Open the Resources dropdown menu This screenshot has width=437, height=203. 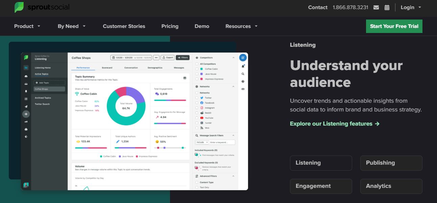(x=241, y=26)
